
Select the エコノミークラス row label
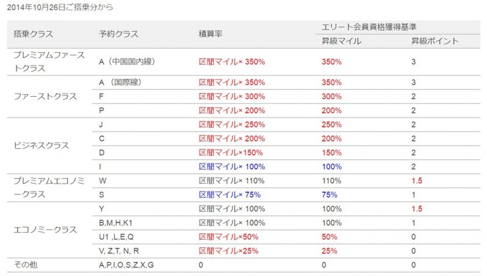45,230
